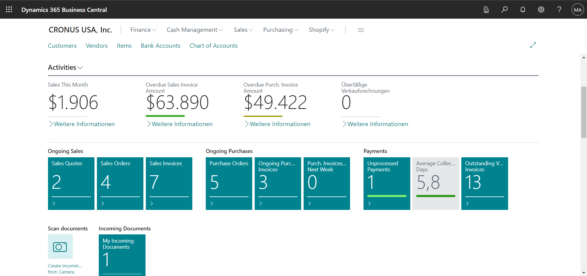The image size is (587, 276).
Task: Click arrow on Outstanding Vendor Invoices tile
Action: 467,203
